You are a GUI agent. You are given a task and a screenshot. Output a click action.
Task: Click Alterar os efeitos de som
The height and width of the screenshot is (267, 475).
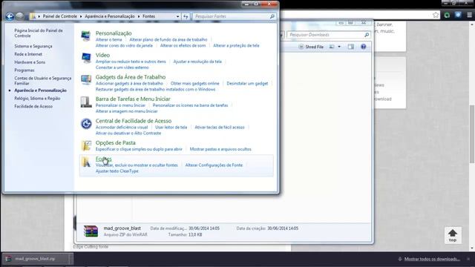click(x=183, y=45)
